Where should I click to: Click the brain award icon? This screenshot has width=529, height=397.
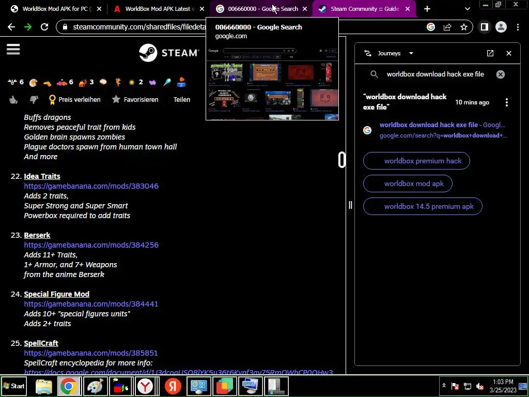click(103, 82)
